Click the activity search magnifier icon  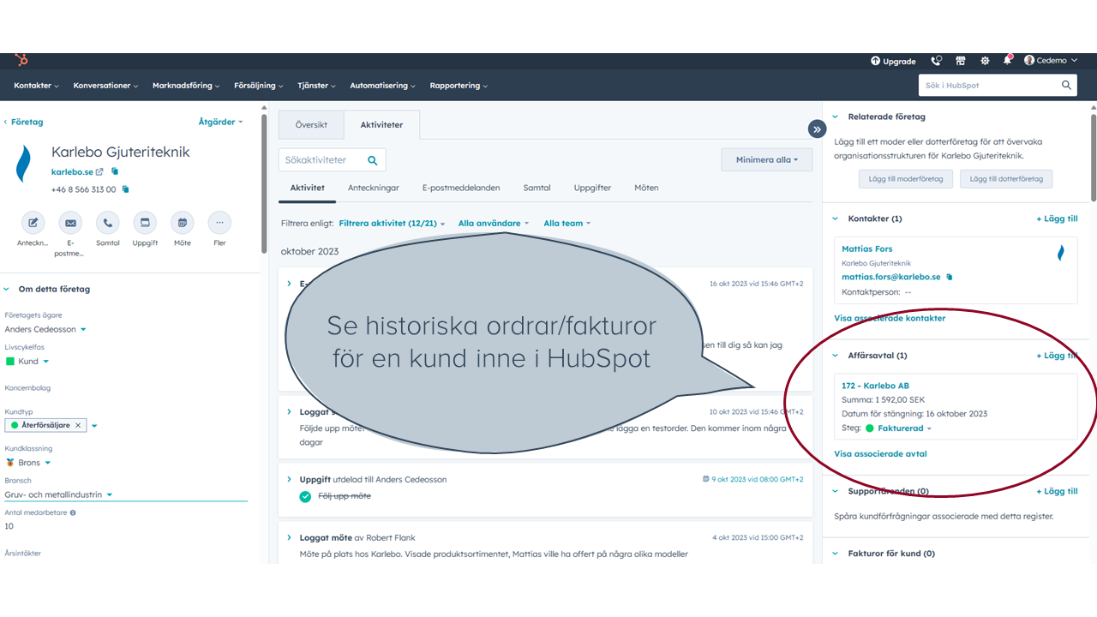click(x=373, y=160)
